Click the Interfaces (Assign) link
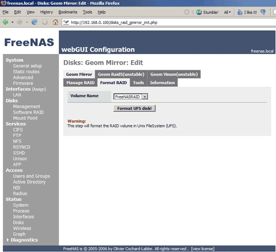276x252 pixels. [26, 89]
